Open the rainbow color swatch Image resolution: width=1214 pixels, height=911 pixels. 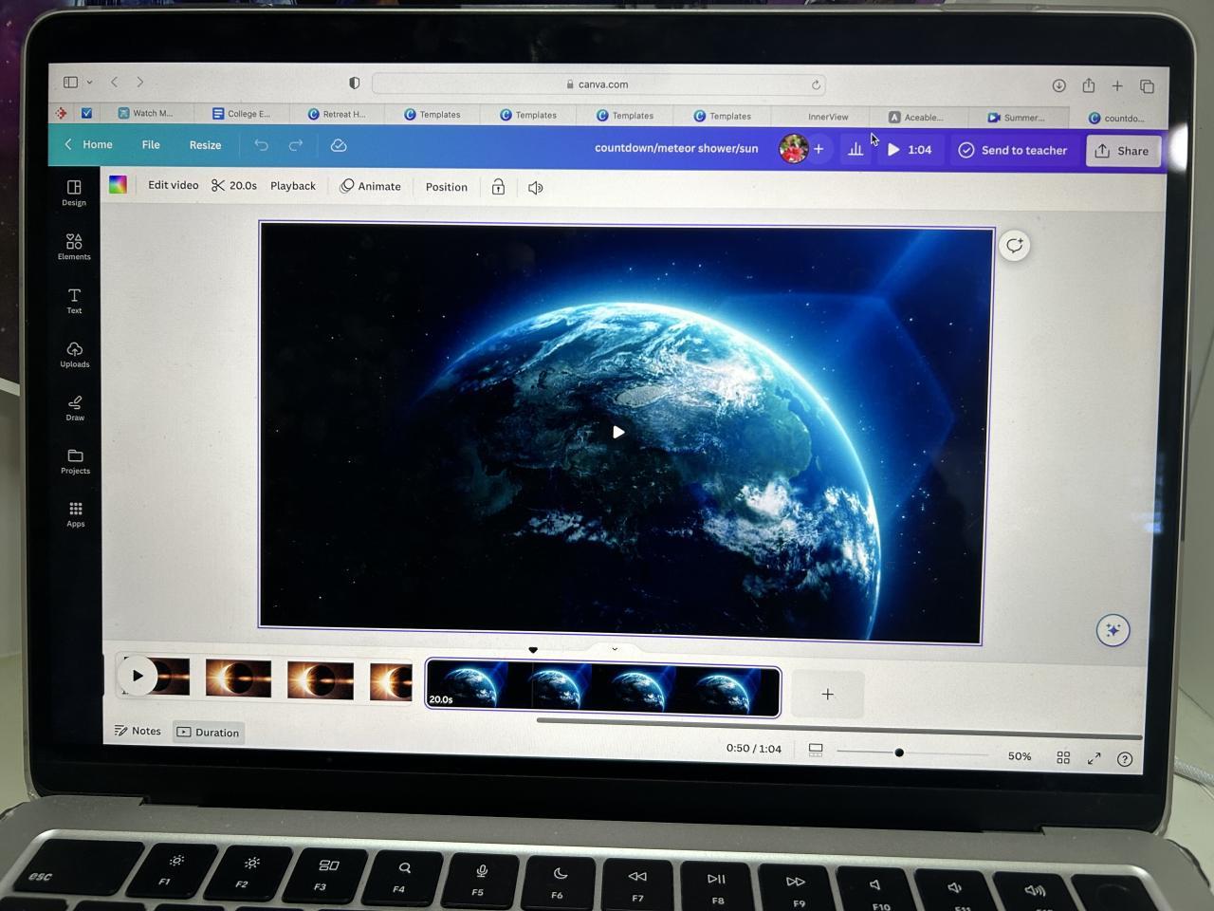pyautogui.click(x=118, y=184)
